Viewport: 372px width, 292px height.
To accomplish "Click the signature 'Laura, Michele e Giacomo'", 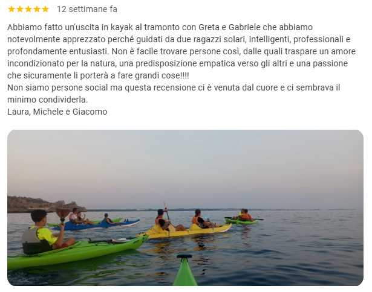I will pyautogui.click(x=57, y=112).
